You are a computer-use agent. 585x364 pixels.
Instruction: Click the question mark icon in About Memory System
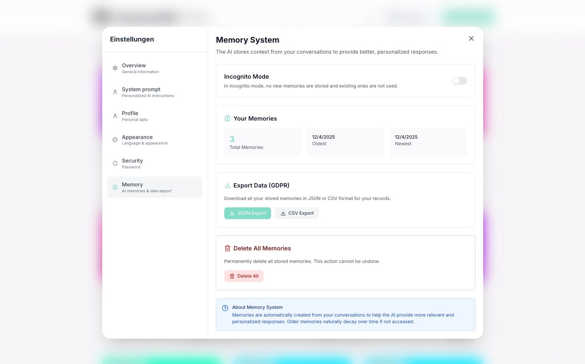(225, 308)
